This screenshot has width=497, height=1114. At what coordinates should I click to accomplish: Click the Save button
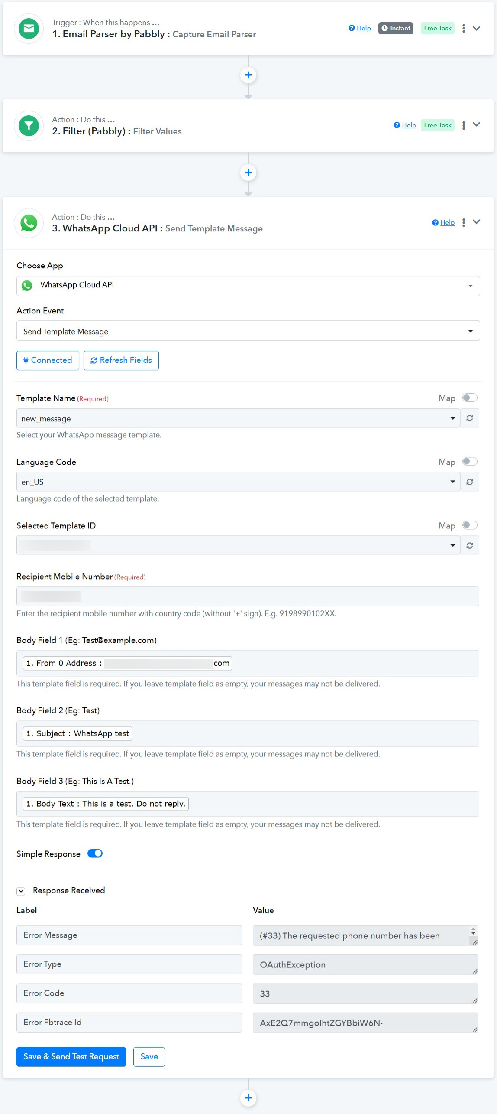click(149, 1056)
